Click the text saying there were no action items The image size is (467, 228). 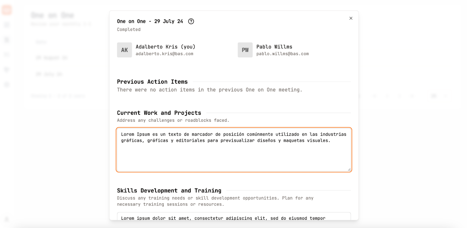click(209, 90)
